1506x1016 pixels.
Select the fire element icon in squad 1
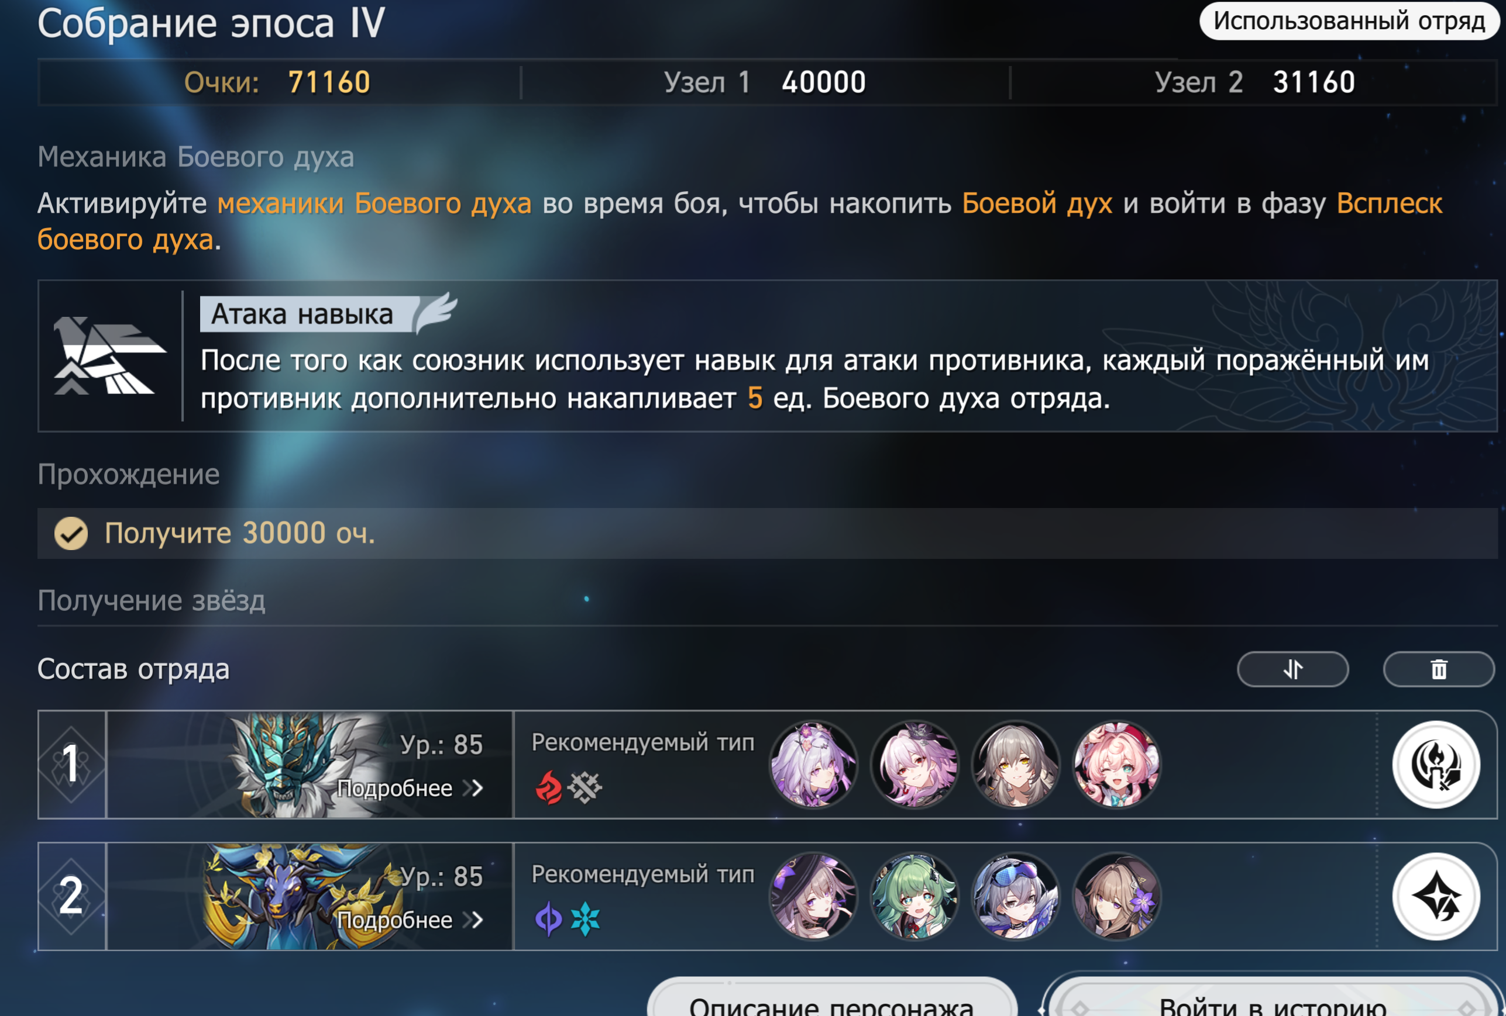click(548, 787)
